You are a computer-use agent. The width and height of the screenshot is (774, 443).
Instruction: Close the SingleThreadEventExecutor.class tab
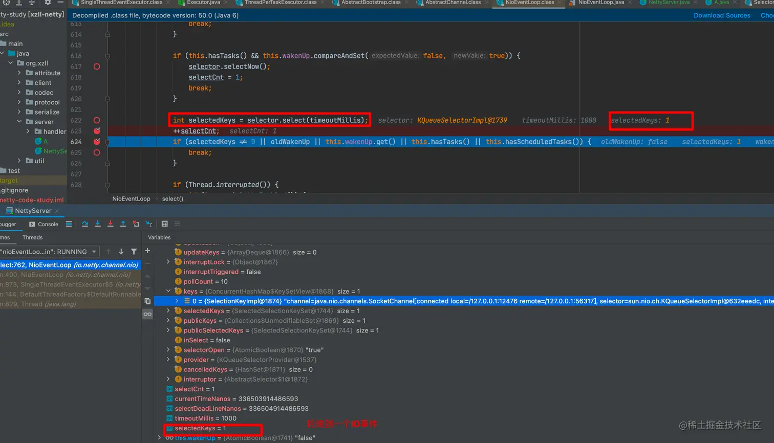tap(168, 3)
